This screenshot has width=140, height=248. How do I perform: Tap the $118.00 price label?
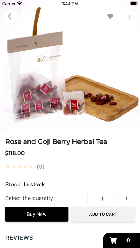15,153
